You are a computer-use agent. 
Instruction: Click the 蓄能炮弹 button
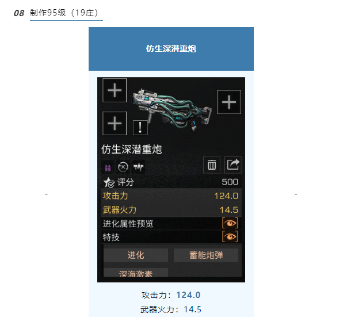point(206,255)
